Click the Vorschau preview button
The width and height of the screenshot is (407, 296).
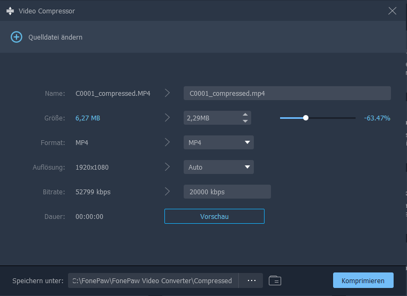point(214,216)
